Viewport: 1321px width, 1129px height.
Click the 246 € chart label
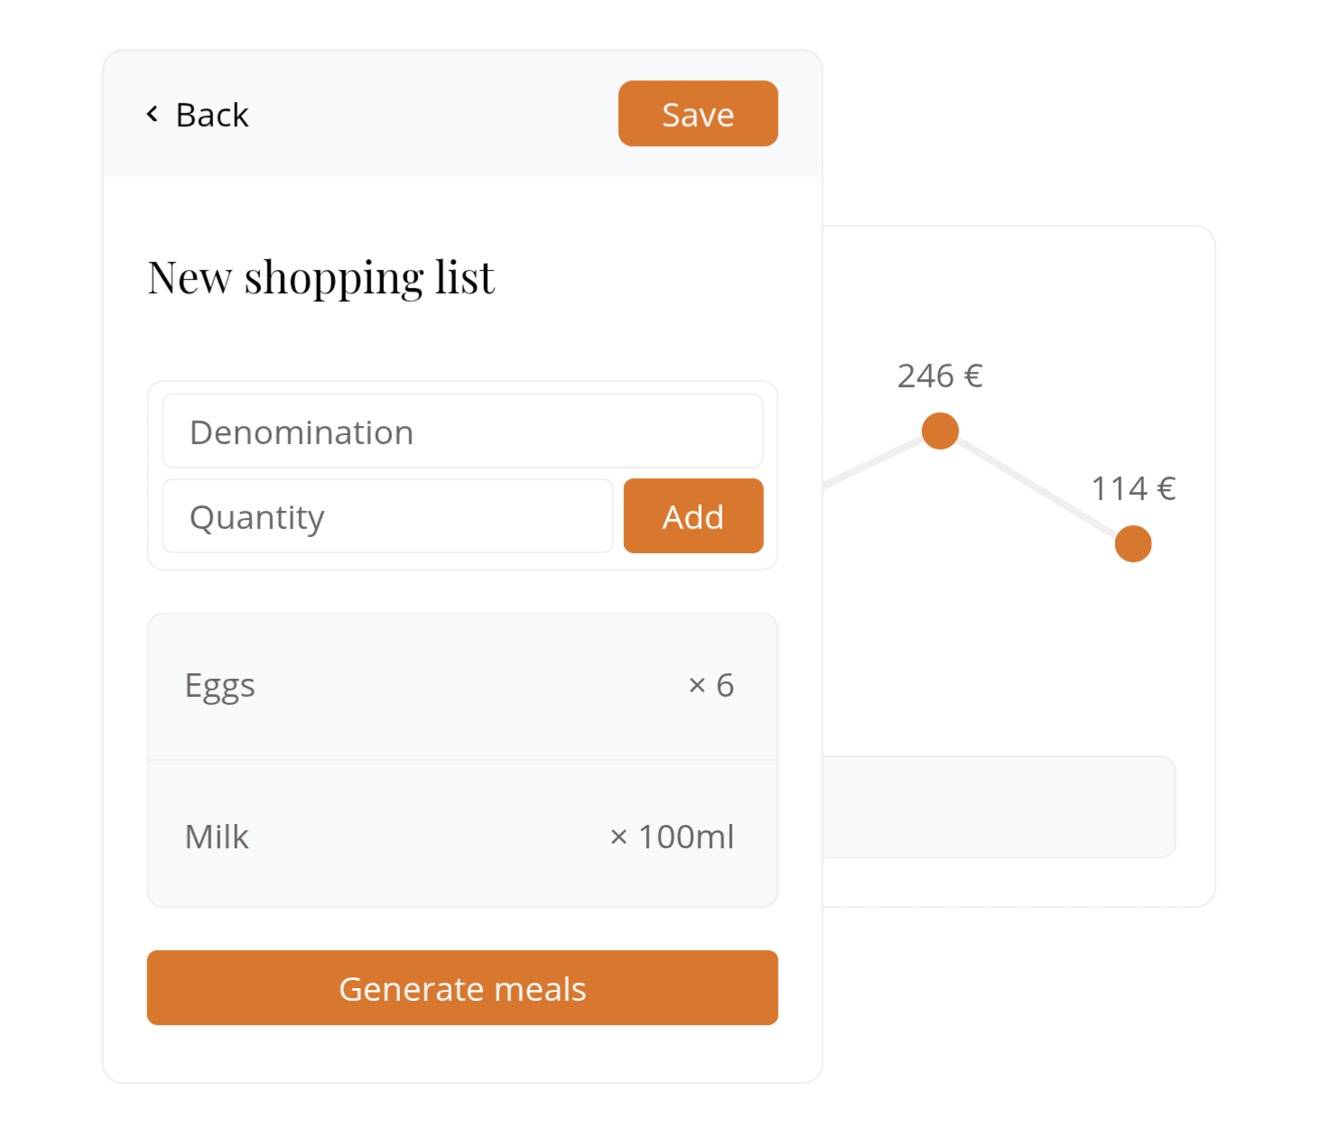pyautogui.click(x=940, y=375)
